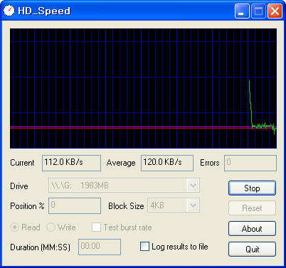Enable Log results to file checkbox
Image resolution: width=286 pixels, height=268 pixels.
[x=144, y=246]
